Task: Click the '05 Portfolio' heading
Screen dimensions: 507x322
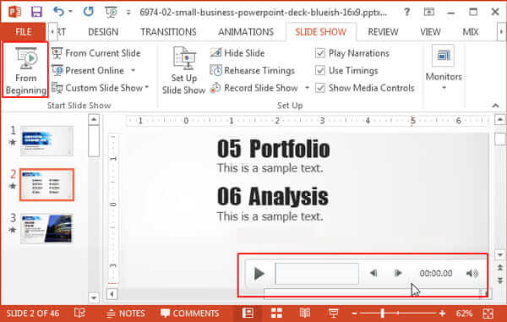Action: click(274, 149)
